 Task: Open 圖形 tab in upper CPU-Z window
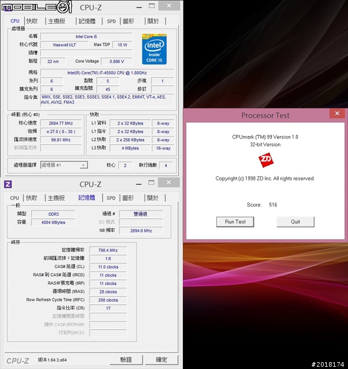tap(129, 21)
